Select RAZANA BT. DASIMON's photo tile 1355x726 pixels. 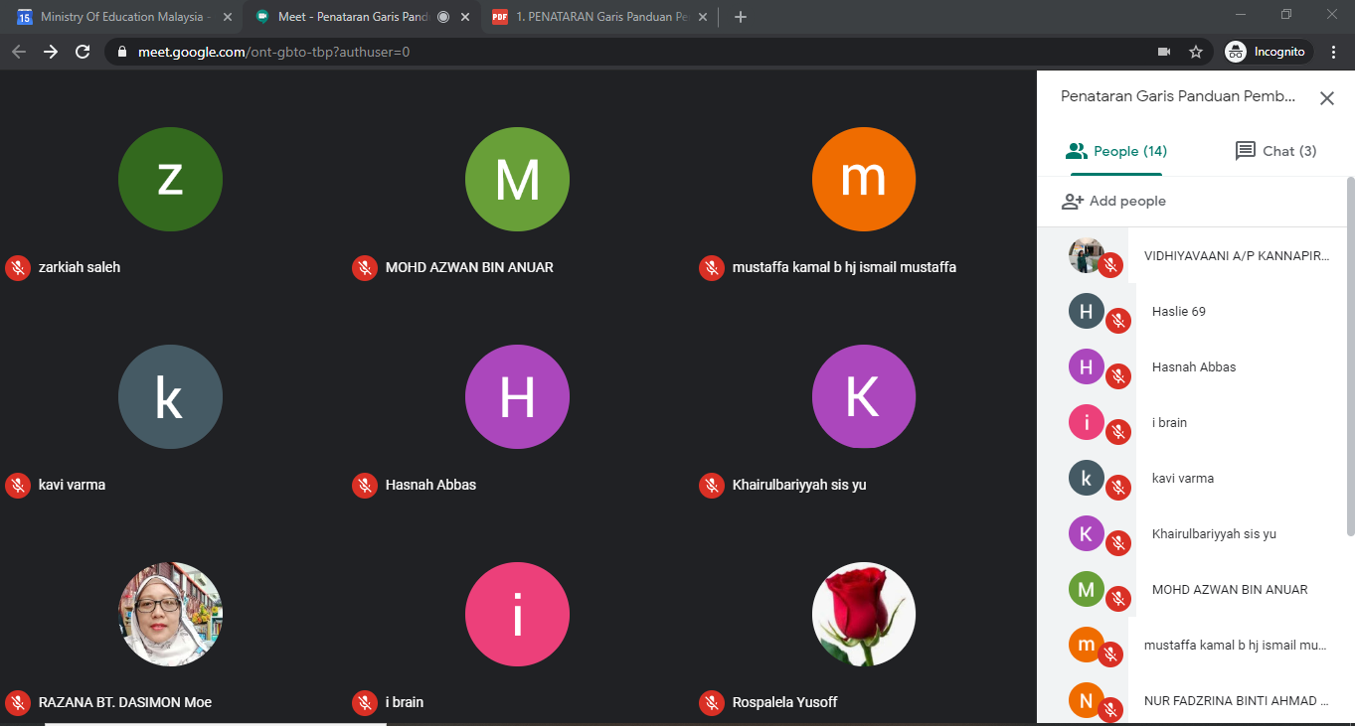pos(170,615)
